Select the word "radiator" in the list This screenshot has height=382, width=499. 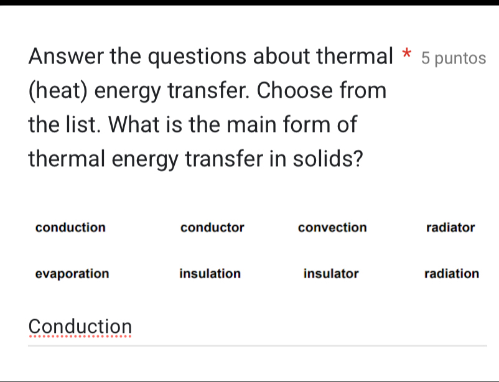click(x=450, y=228)
